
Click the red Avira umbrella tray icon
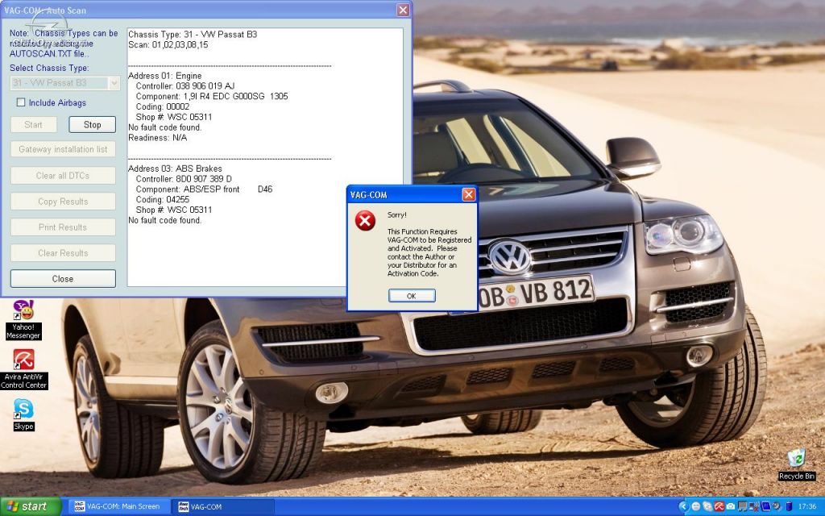tap(719, 506)
